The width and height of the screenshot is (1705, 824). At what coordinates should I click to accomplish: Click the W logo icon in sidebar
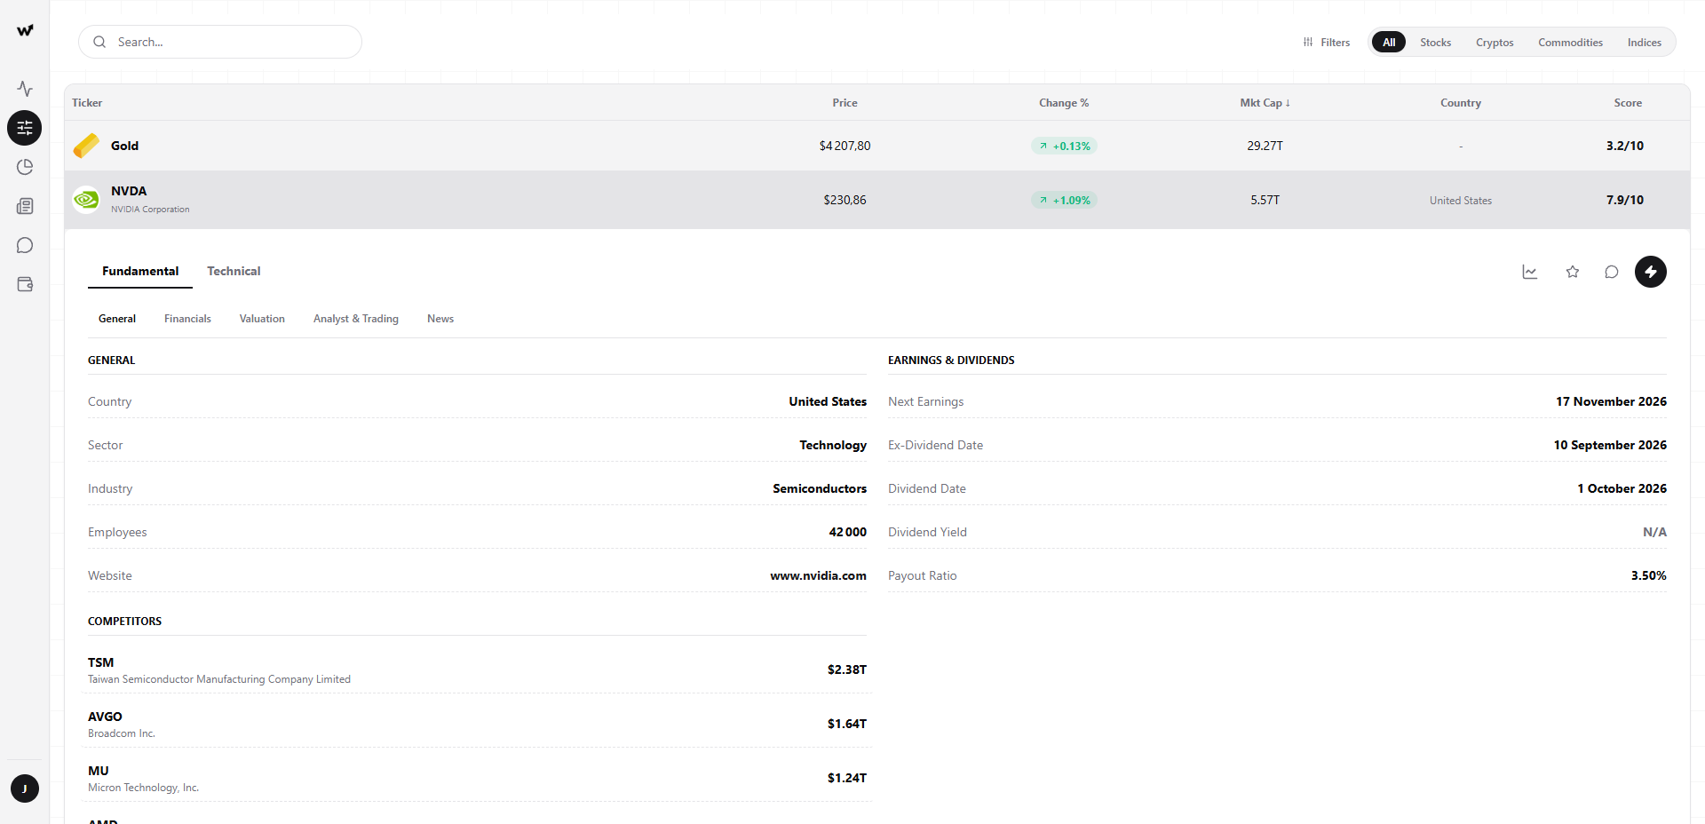coord(25,30)
